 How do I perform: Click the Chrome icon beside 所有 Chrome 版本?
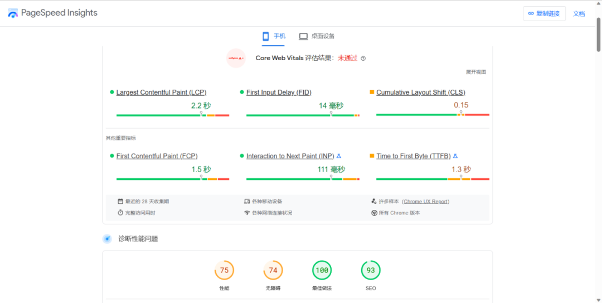374,213
